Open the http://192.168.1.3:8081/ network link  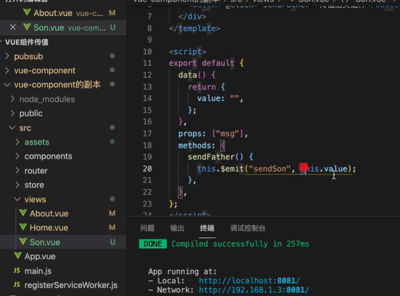254,290
